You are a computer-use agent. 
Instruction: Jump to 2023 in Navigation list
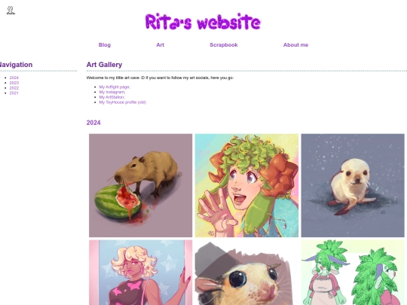click(14, 83)
